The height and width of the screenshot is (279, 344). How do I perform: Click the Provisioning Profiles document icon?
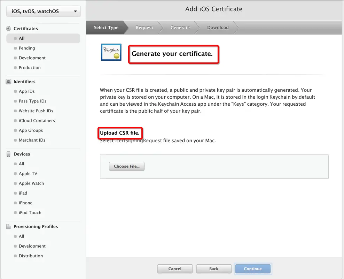(8, 226)
